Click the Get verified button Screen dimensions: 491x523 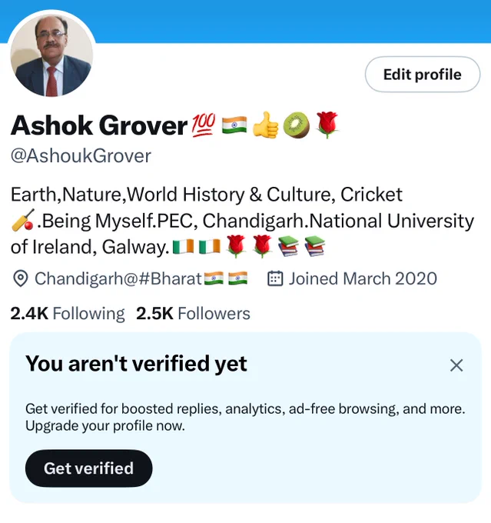click(88, 468)
